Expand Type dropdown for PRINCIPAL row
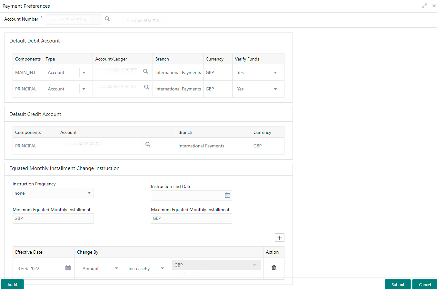The width and height of the screenshot is (437, 290). tap(84, 89)
